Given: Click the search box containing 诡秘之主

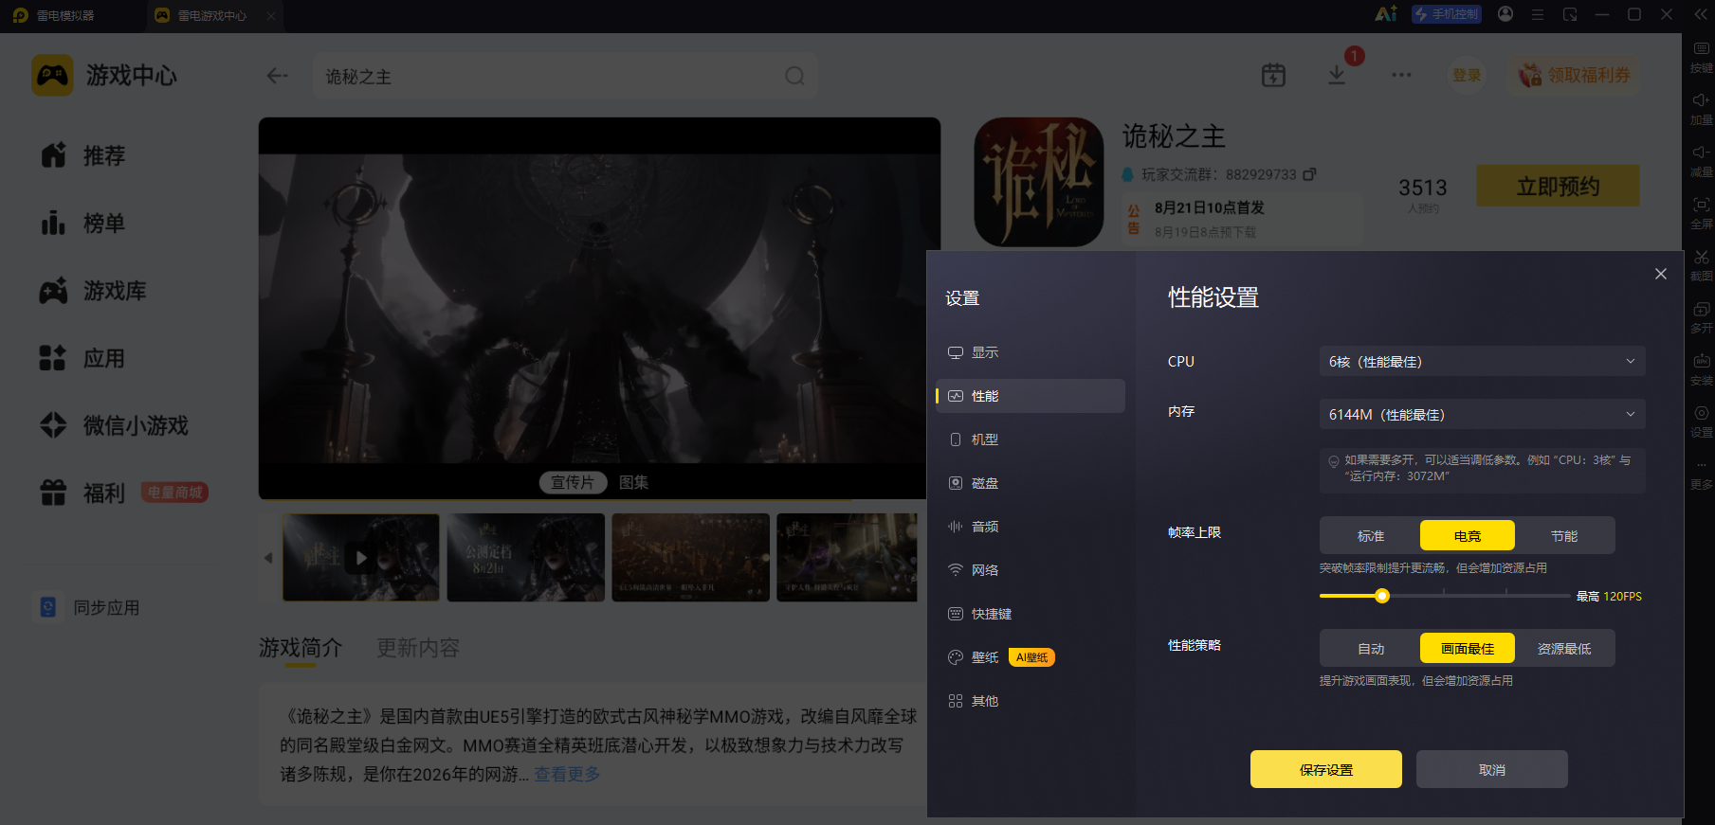Looking at the screenshot, I should (x=565, y=76).
